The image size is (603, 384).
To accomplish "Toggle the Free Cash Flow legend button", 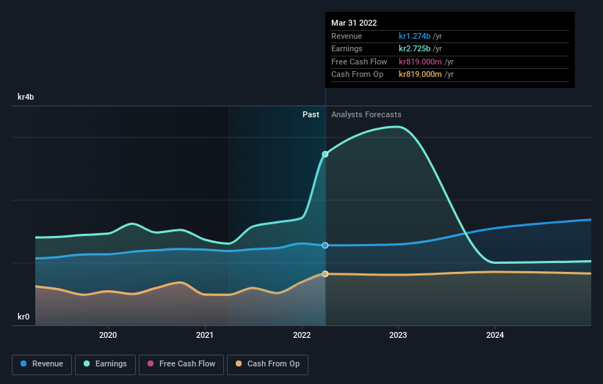I will pos(181,364).
